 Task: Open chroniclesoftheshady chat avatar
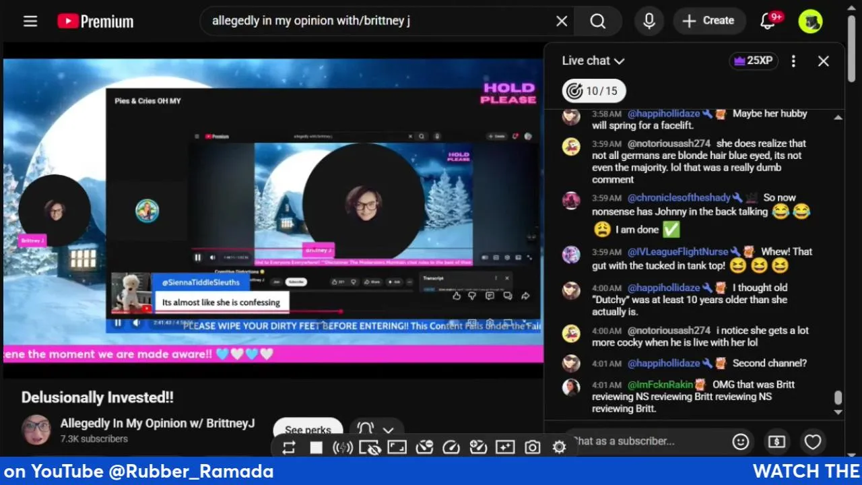tap(571, 200)
